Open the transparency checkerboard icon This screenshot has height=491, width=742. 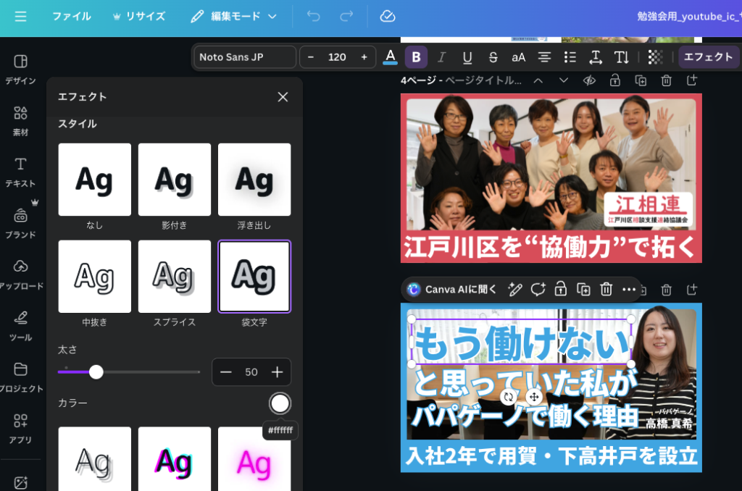coord(655,57)
